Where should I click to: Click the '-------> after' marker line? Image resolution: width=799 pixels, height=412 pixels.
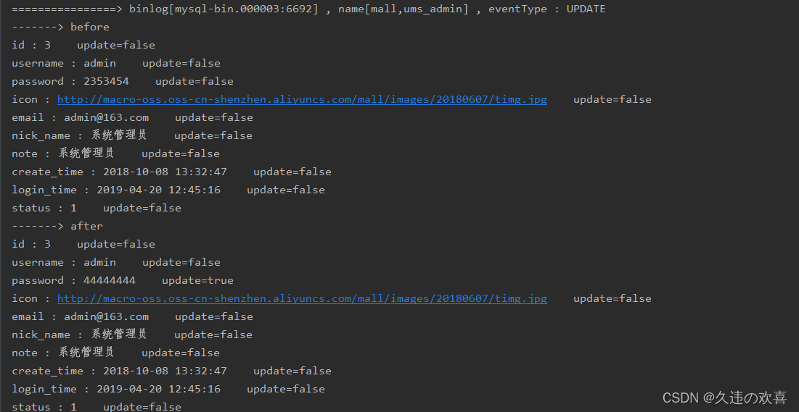[x=57, y=226]
